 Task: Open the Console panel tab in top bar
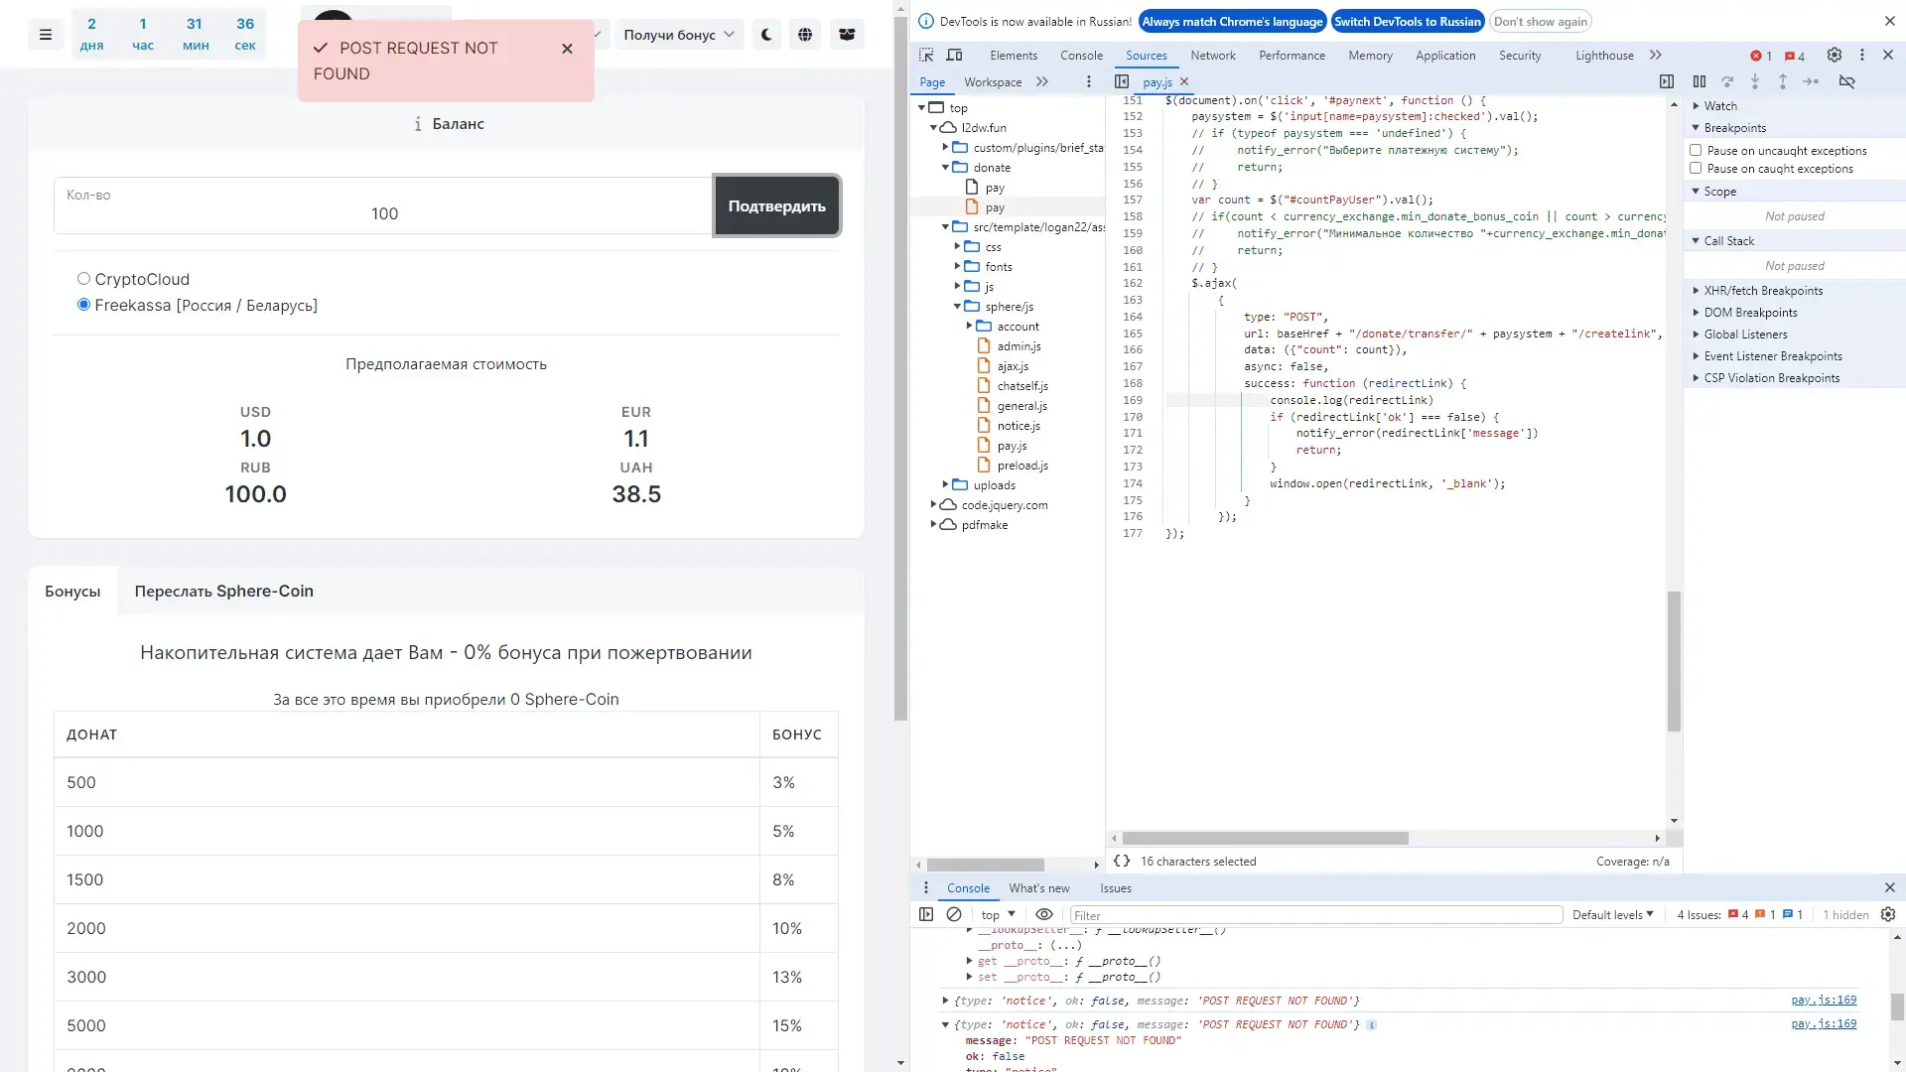click(x=1081, y=56)
